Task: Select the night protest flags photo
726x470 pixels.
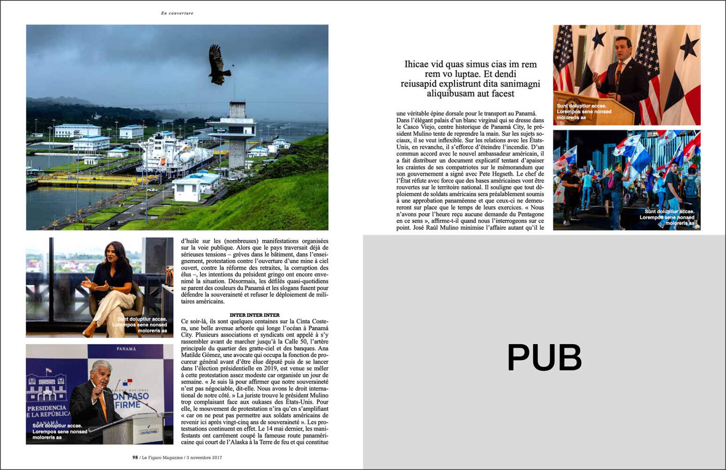Action: coord(627,180)
